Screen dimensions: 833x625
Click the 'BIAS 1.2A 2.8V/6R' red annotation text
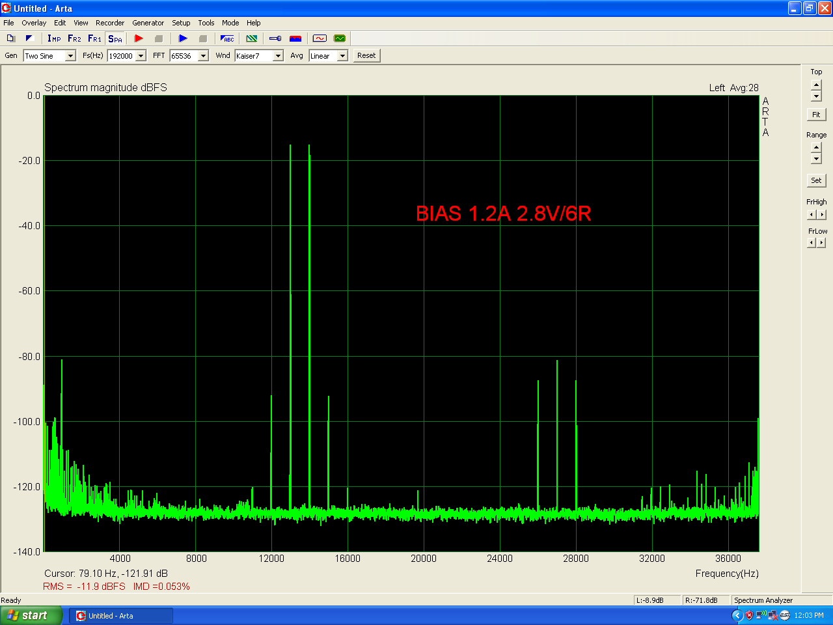[x=504, y=214]
